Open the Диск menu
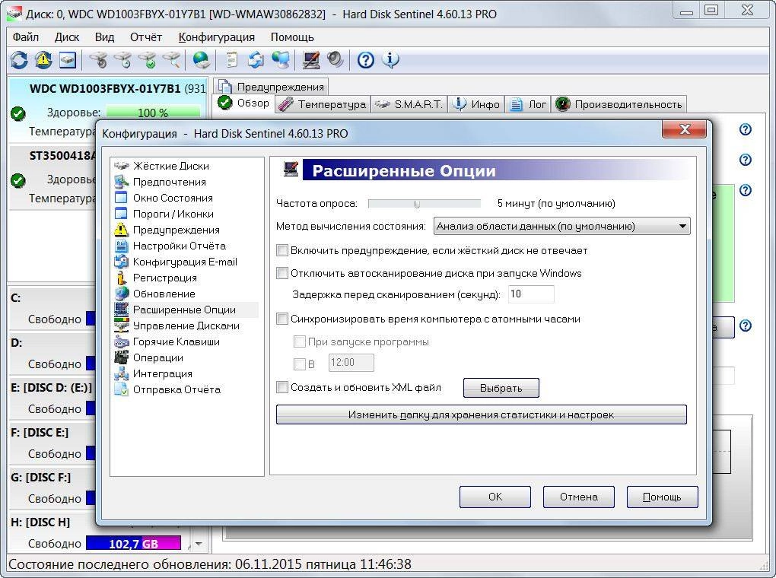The width and height of the screenshot is (776, 578). [x=67, y=37]
